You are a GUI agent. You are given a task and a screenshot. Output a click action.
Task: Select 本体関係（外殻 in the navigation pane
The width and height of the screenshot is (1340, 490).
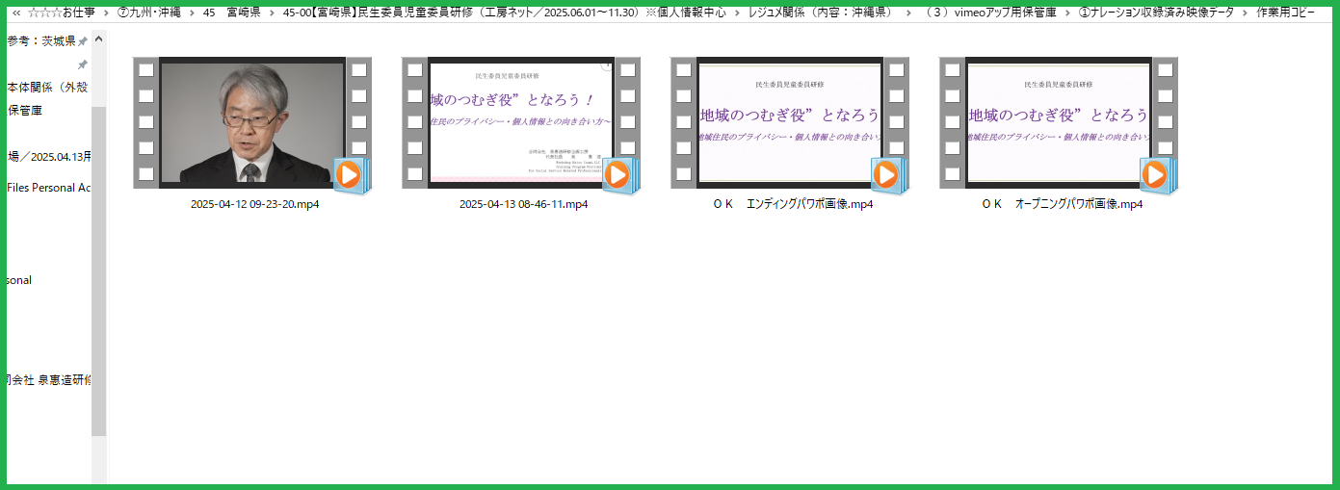[47, 88]
